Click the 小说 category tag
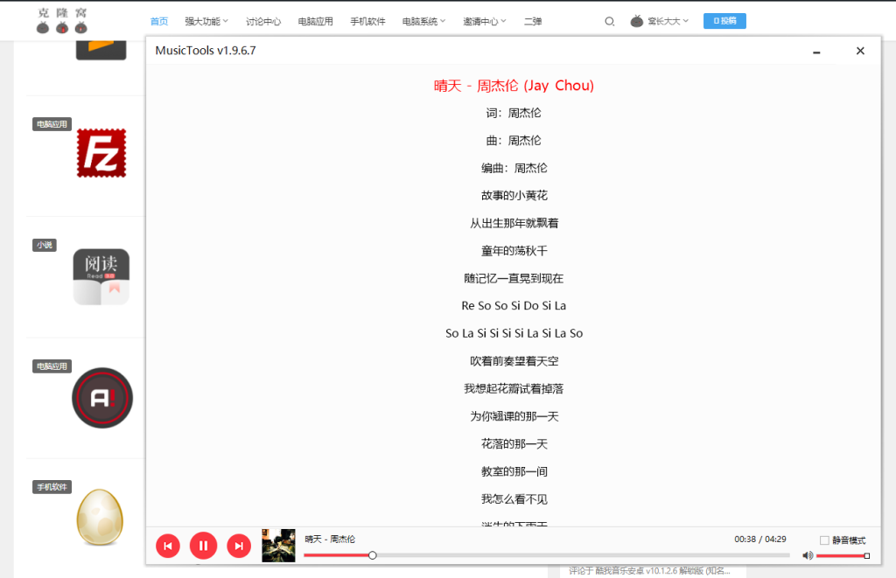 tap(45, 245)
